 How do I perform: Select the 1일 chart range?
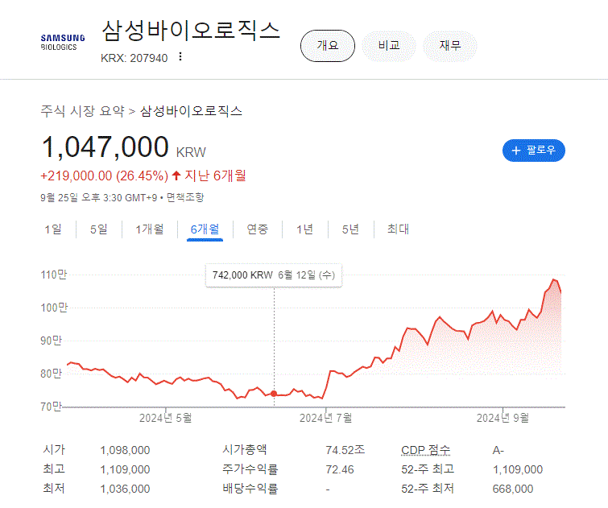52,229
